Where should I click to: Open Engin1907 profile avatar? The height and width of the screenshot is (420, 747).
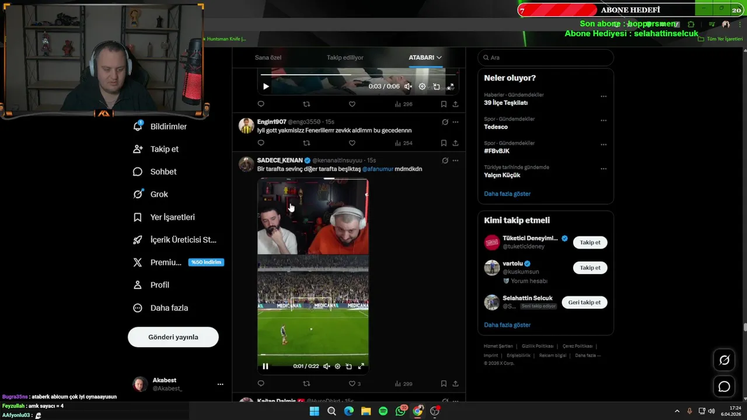[x=246, y=126]
